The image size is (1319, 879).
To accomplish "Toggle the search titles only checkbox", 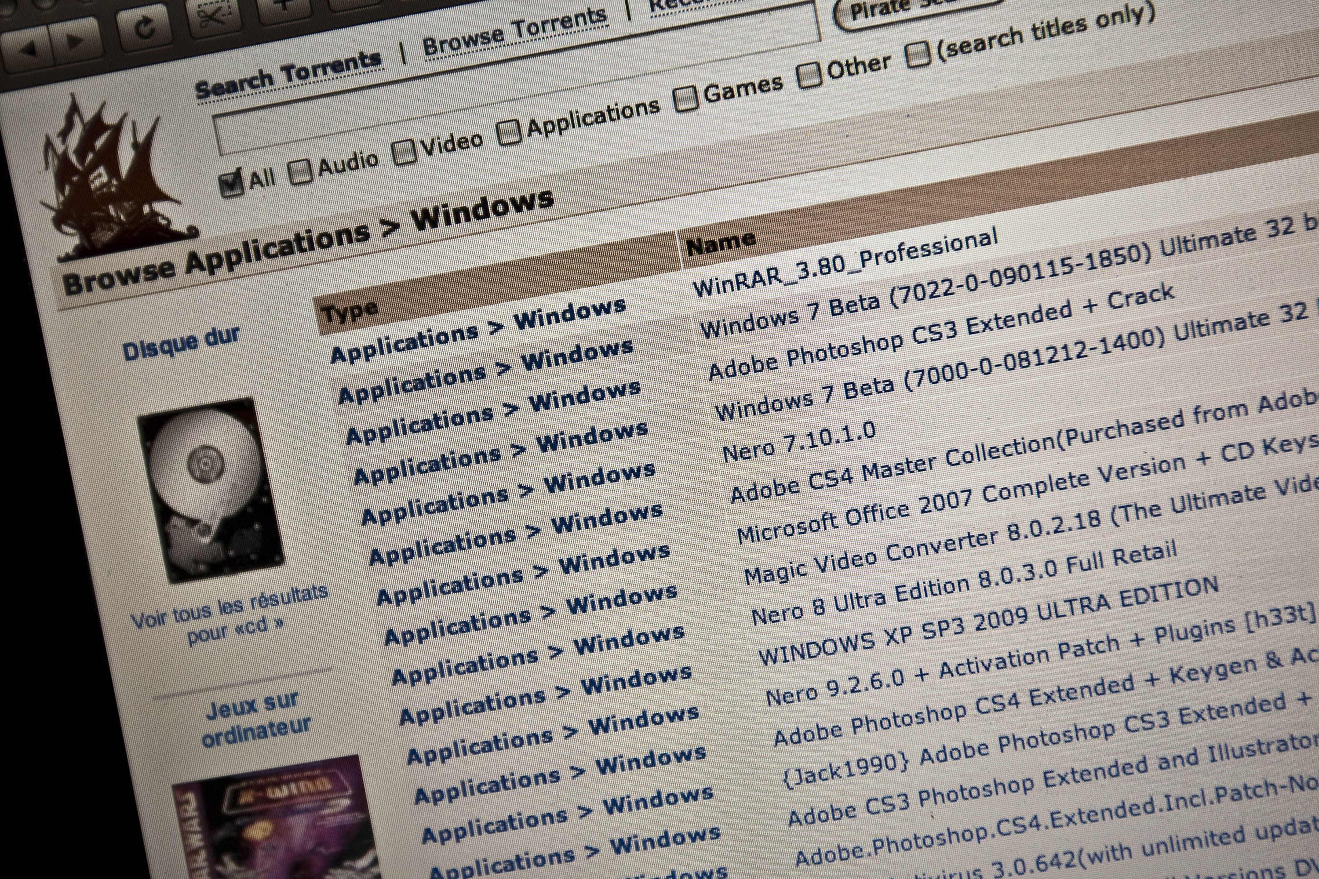I will click(918, 54).
